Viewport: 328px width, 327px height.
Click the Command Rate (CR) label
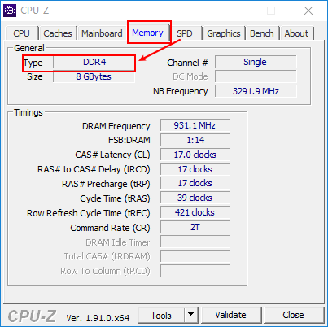110,228
